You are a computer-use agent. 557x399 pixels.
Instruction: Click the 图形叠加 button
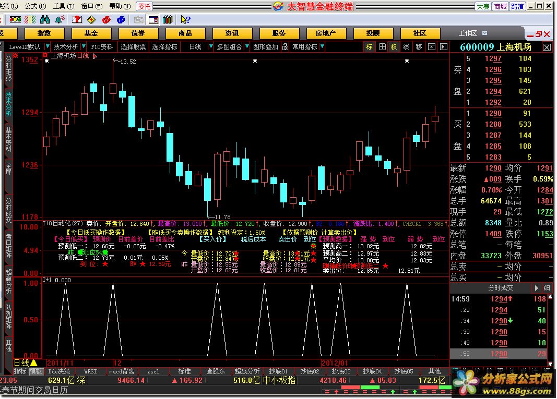(265, 46)
